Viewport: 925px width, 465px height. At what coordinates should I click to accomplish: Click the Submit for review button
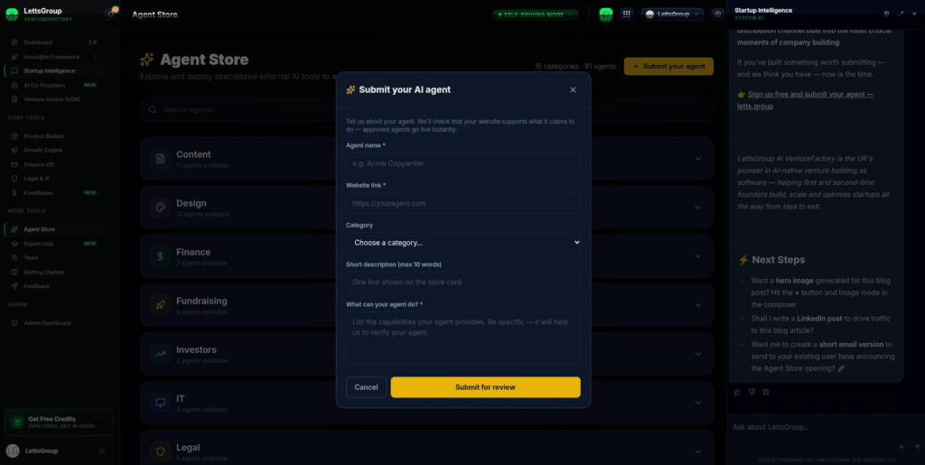pyautogui.click(x=485, y=387)
